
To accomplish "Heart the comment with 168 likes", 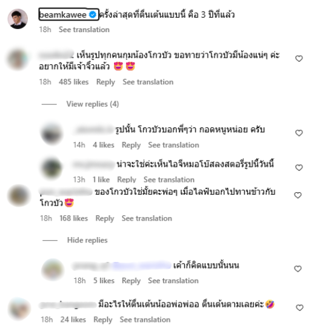I will tap(298, 195).
